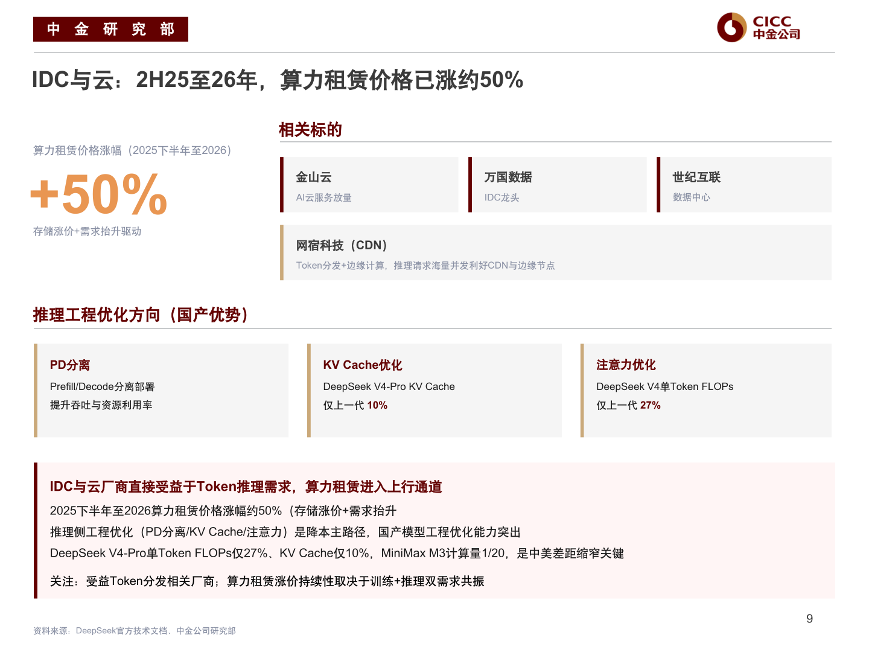Click the PD分离 card title
The height and width of the screenshot is (652, 869).
pos(70,365)
